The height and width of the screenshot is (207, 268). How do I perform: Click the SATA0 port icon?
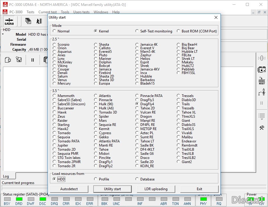pos(9,21)
